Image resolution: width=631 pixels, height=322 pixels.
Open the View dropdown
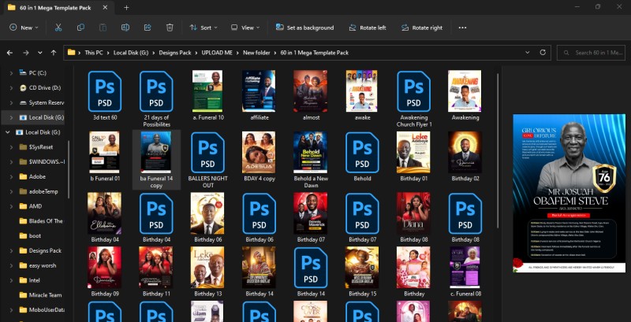(245, 28)
